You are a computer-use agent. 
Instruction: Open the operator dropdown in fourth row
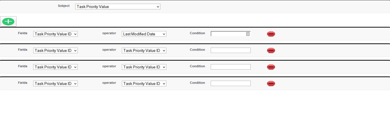point(144,84)
